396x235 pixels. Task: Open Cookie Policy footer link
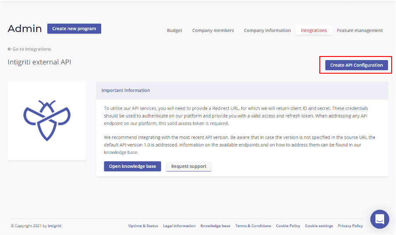[288, 226]
